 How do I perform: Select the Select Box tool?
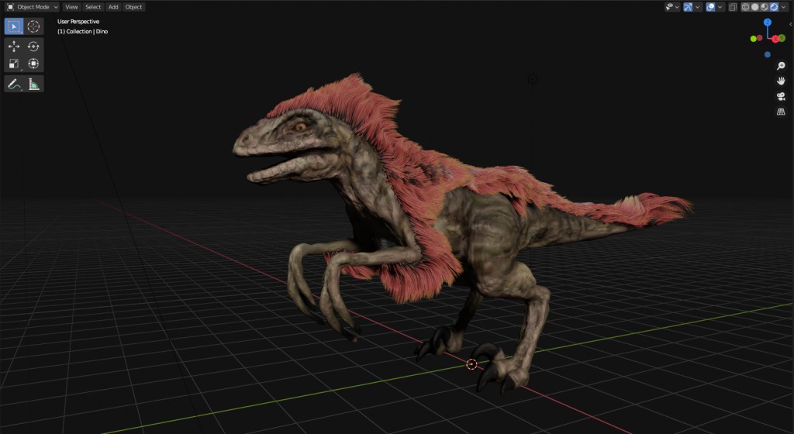click(14, 26)
